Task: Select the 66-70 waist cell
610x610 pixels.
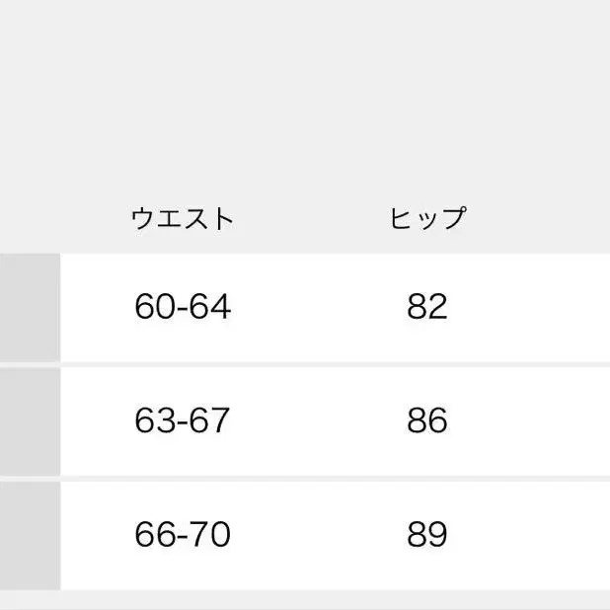Action: (183, 535)
